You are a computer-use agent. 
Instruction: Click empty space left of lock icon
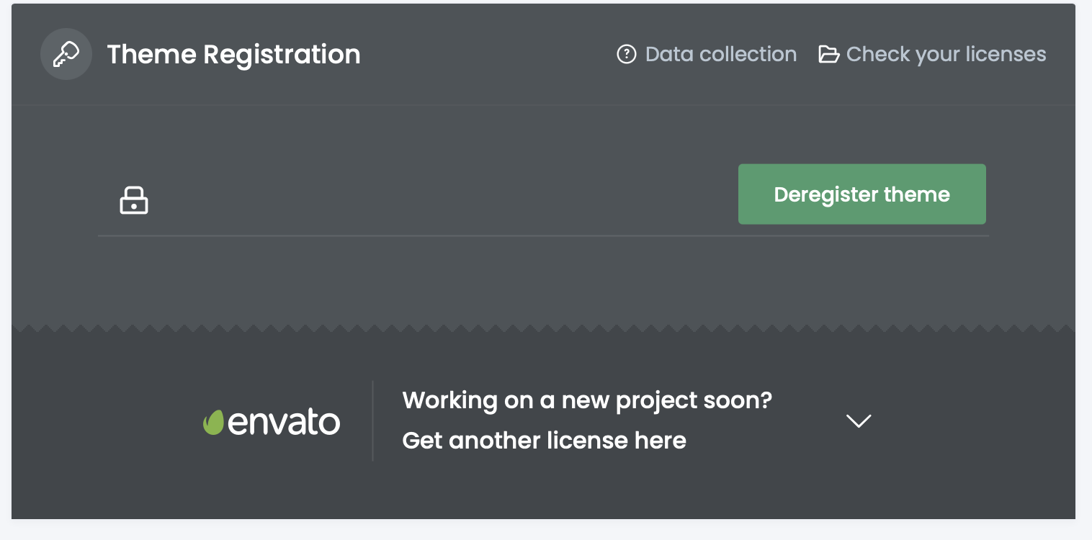[107, 200]
